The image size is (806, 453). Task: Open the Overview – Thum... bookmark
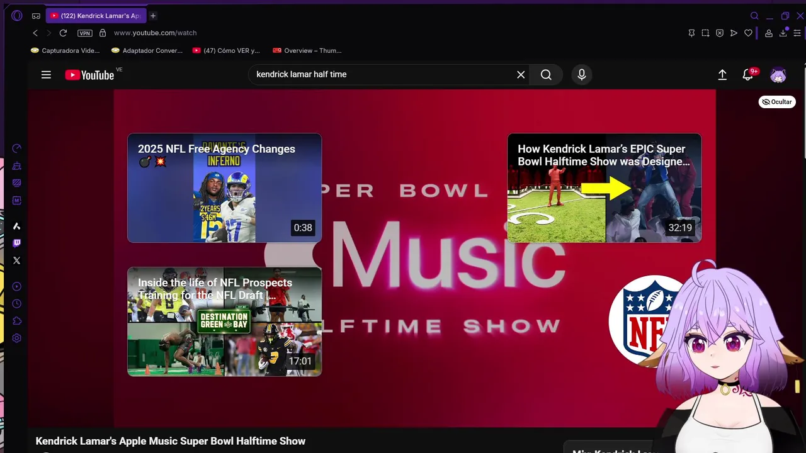[307, 50]
